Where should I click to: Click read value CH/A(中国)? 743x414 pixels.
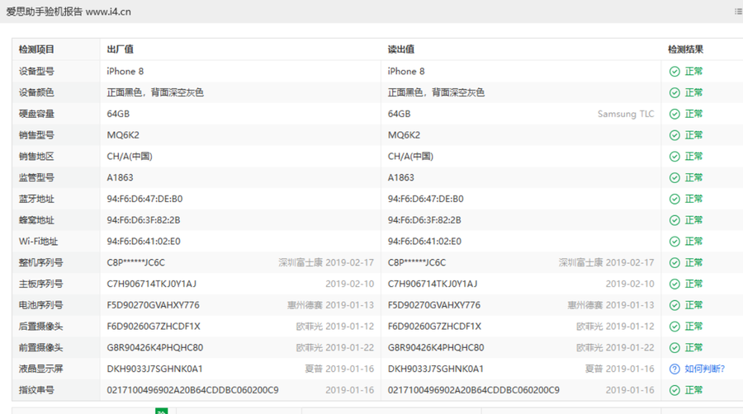[x=410, y=157]
